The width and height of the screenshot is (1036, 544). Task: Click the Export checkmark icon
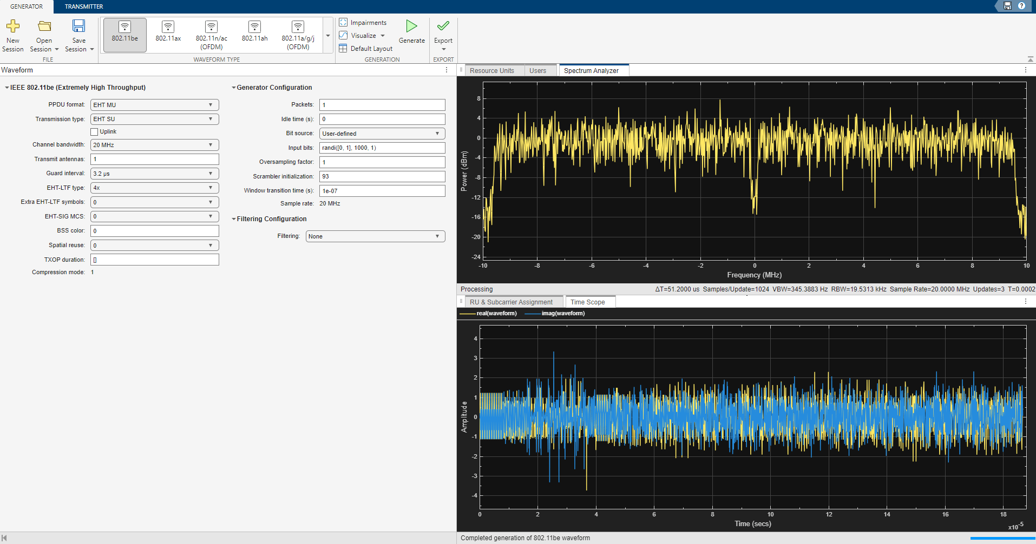point(443,26)
